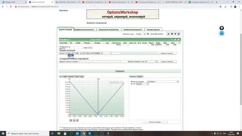Click the portfolio name input field
This screenshot has width=242, height=136.
[x=100, y=62]
